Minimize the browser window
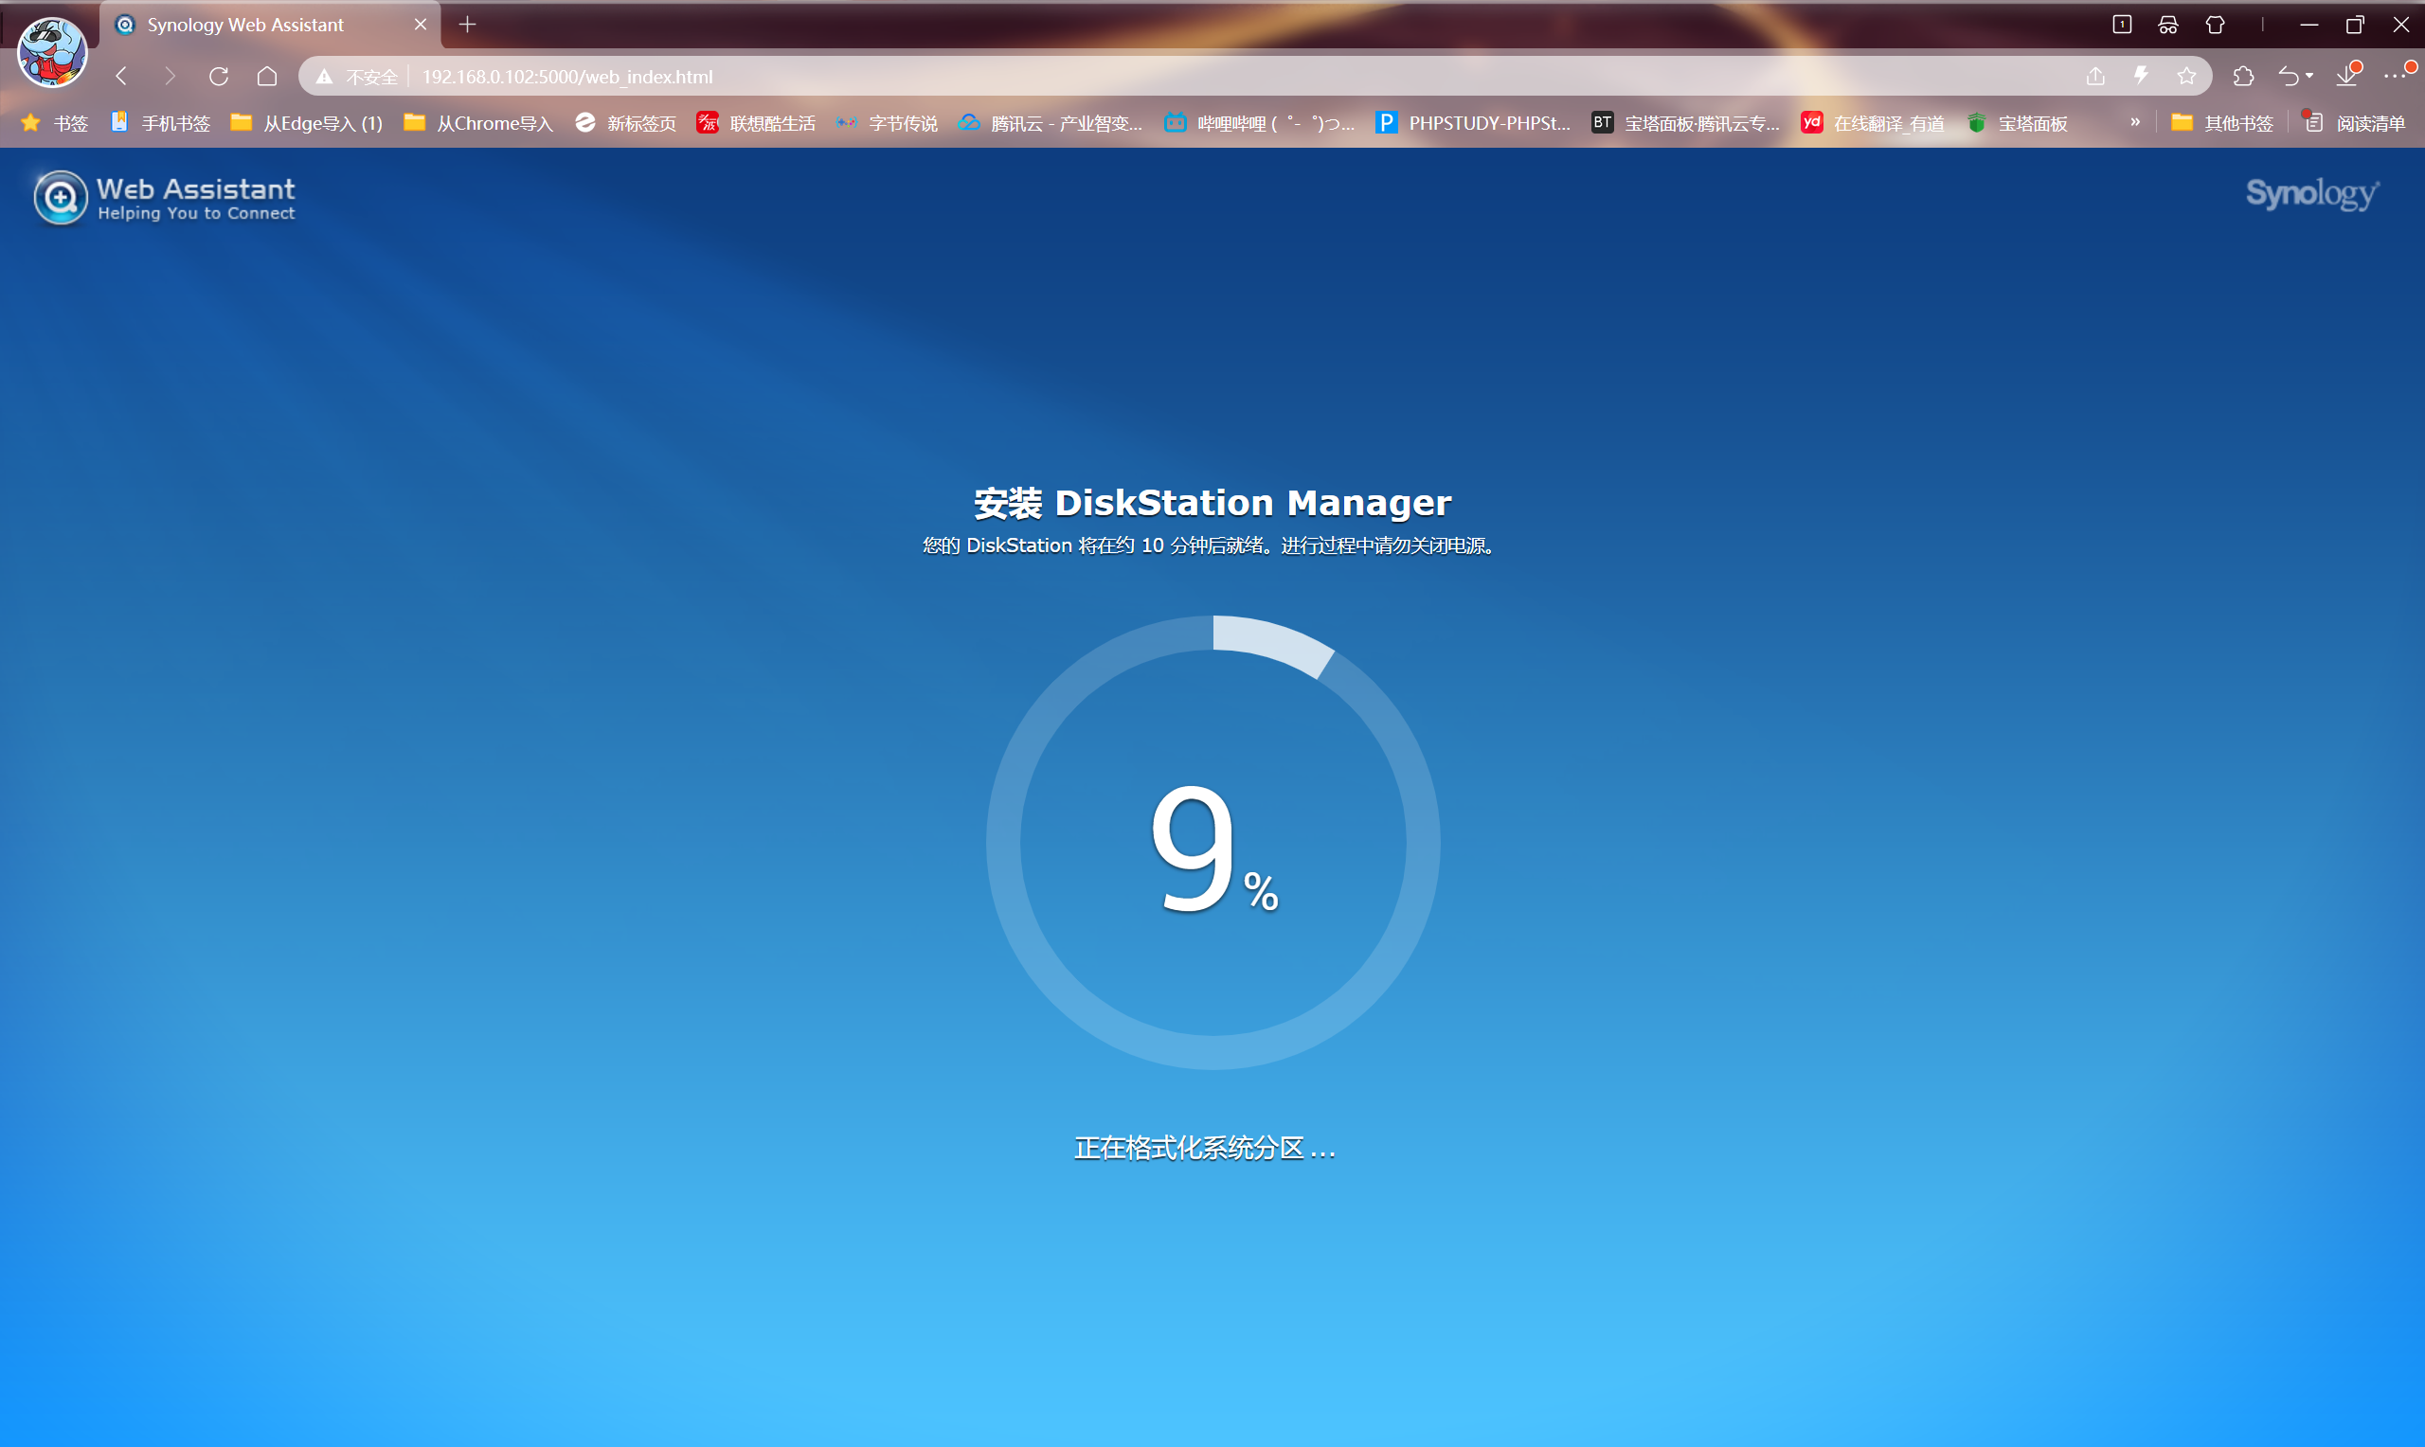Screen dimensions: 2425x1447 point(2308,25)
